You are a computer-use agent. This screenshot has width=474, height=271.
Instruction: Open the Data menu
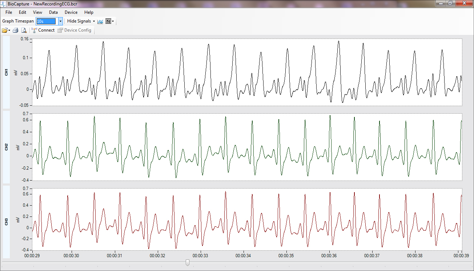coord(53,12)
